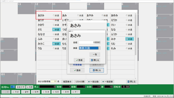Click 閉じる at attendance list bottom right
174x98 pixels.
[131, 82]
